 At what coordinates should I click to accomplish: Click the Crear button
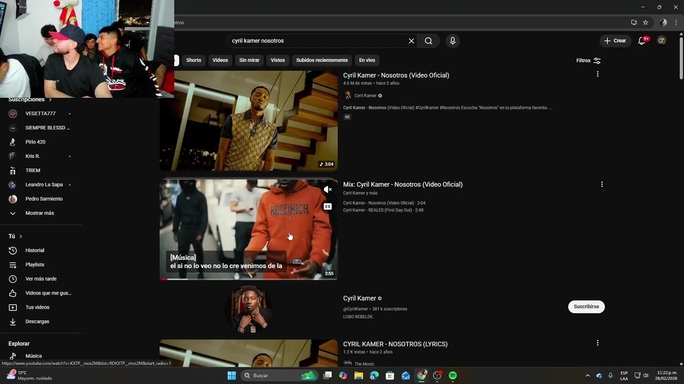click(x=615, y=41)
